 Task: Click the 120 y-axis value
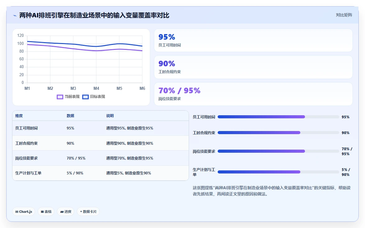click(x=21, y=36)
